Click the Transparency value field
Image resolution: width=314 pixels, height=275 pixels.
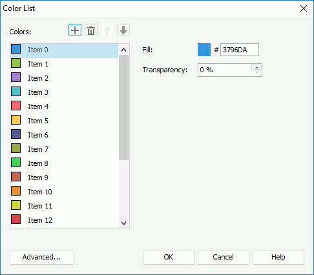coord(225,70)
